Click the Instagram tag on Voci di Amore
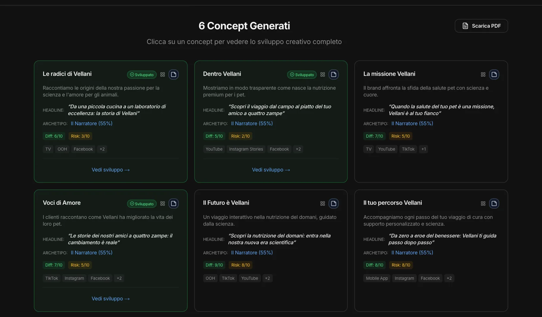 [x=74, y=278]
